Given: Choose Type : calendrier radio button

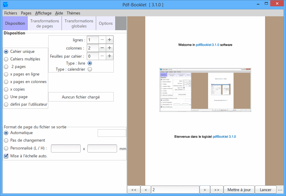Looking at the screenshot, I should point(90,69).
